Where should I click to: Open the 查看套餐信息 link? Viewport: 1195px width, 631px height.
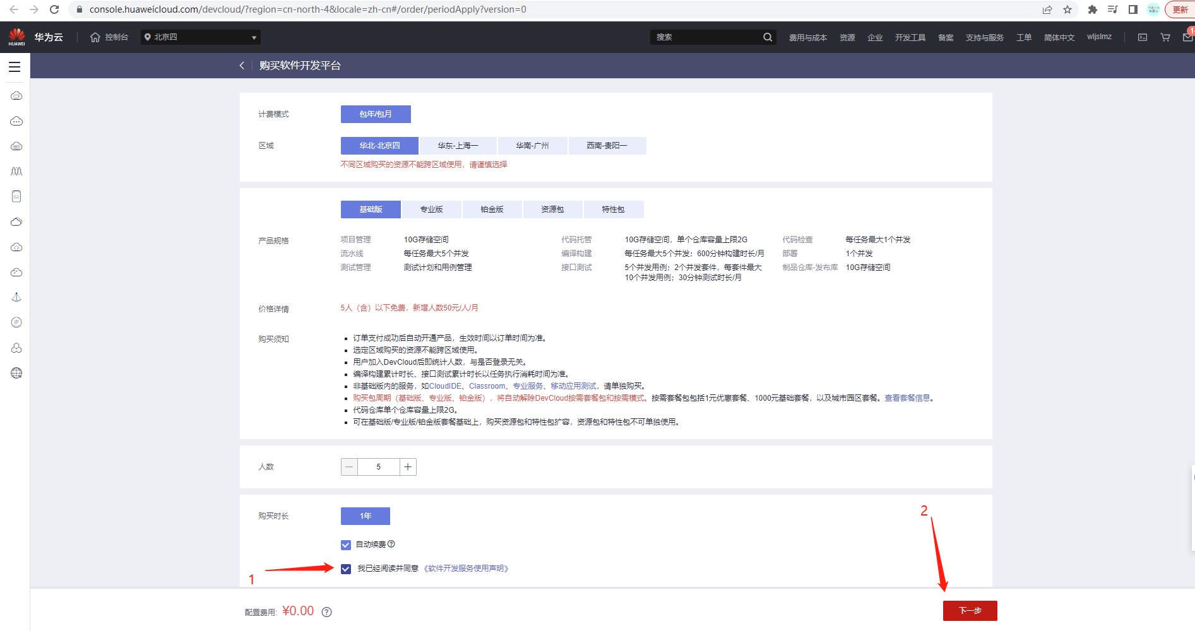click(x=907, y=398)
